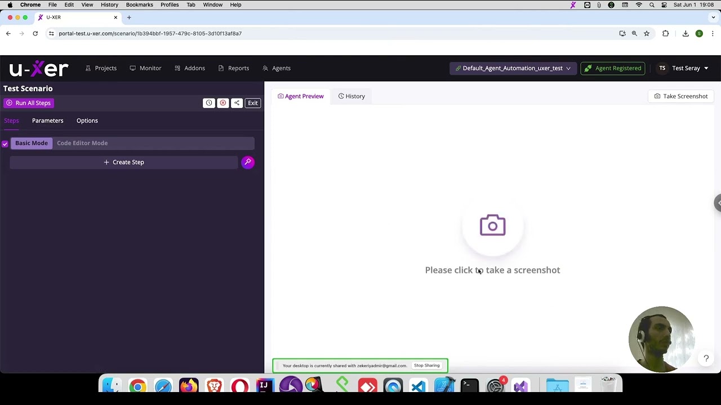721x405 pixels.
Task: Click the purple magic wand button
Action: pos(248,162)
